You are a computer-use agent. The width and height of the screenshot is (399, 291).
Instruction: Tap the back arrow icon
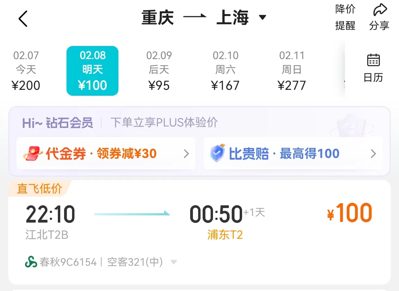pyautogui.click(x=23, y=18)
